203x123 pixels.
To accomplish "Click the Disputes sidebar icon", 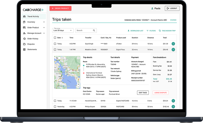I will pos(24,44).
